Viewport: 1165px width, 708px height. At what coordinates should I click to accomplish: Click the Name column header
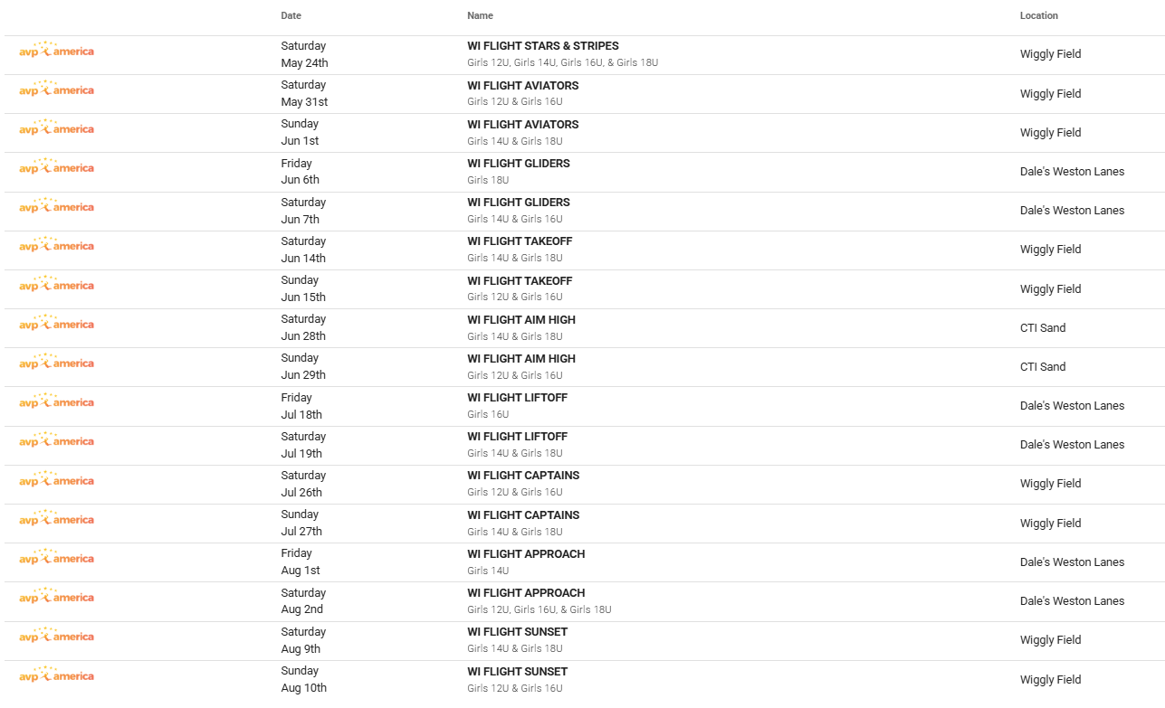point(480,15)
